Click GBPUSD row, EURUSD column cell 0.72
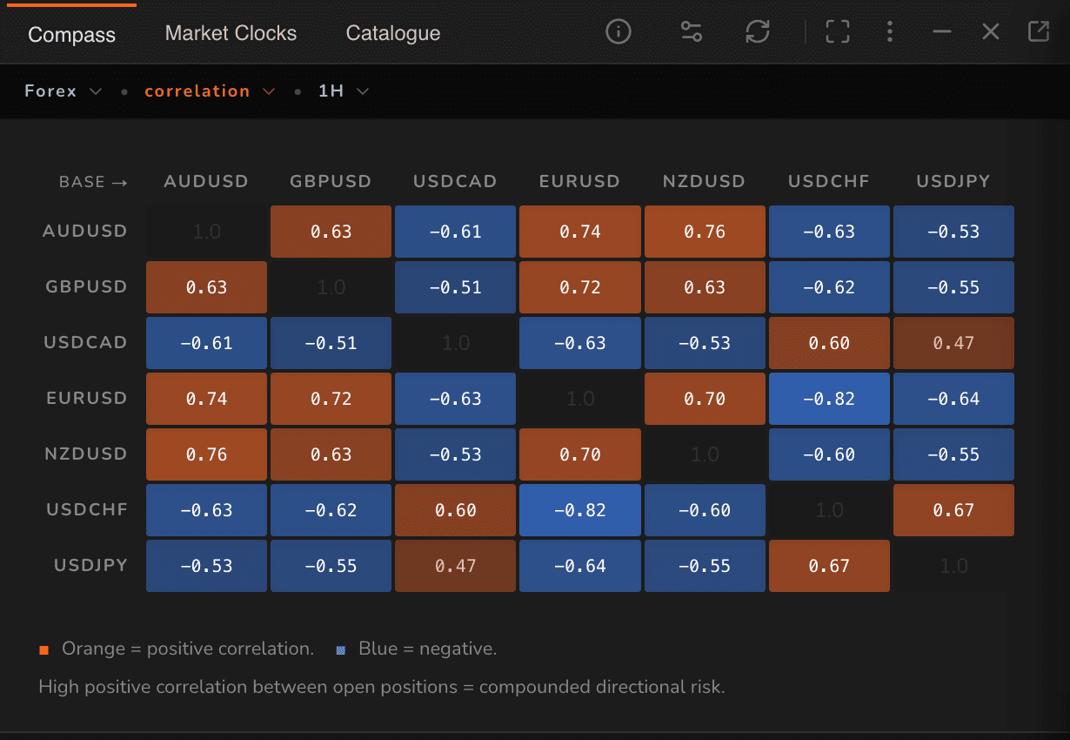This screenshot has height=740, width=1070. [580, 287]
